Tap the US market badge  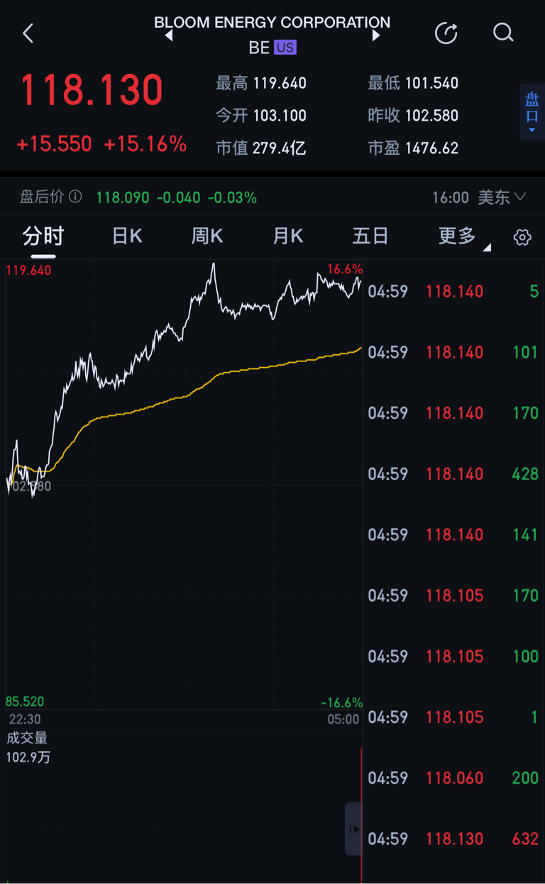tap(285, 48)
